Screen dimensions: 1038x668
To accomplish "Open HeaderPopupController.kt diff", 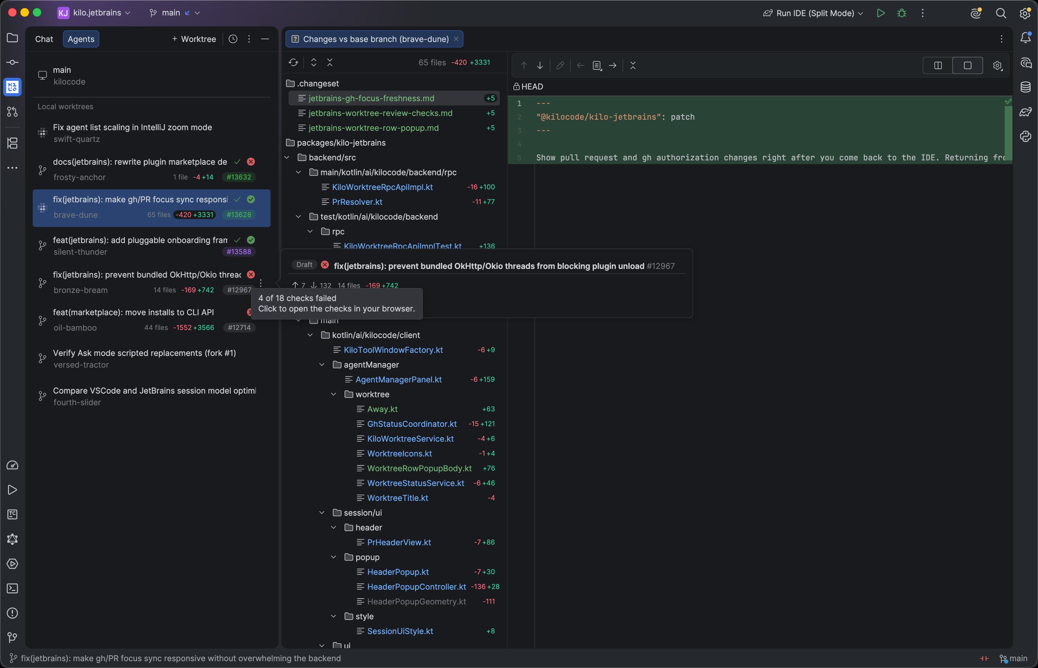I will (416, 587).
